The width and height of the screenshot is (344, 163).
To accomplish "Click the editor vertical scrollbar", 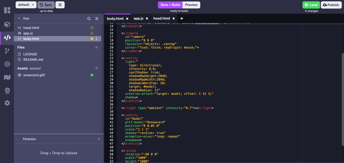I will point(343,99).
